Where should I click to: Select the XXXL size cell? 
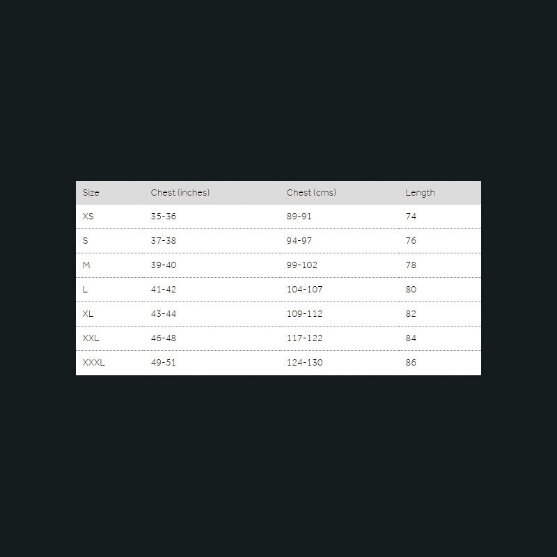tap(93, 363)
